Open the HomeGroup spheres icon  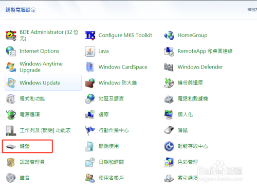click(x=169, y=36)
